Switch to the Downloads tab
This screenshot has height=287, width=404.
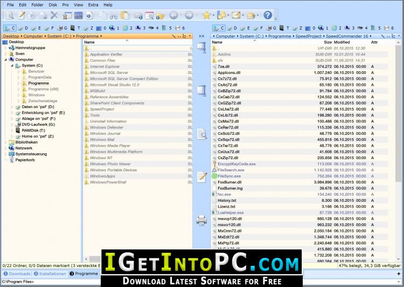click(17, 274)
